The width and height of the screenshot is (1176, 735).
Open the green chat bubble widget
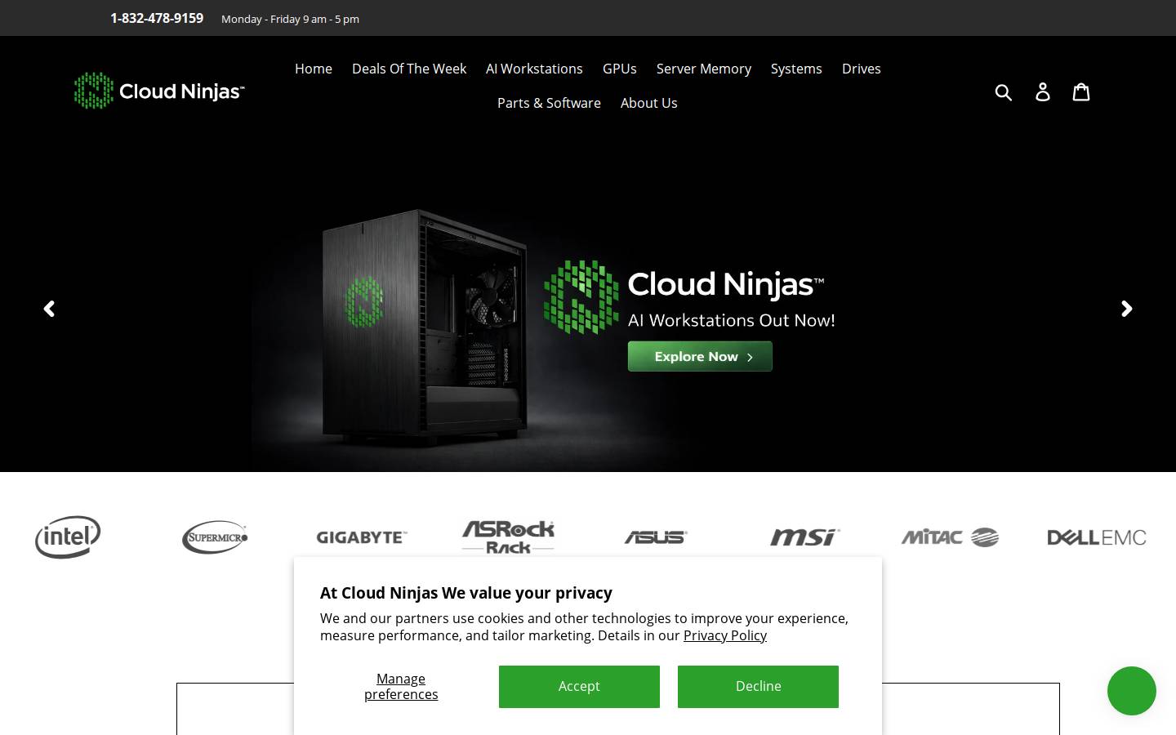(1132, 691)
